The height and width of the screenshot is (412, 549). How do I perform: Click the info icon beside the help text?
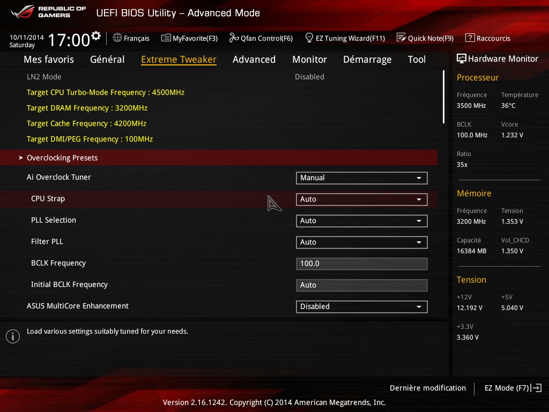(12, 336)
